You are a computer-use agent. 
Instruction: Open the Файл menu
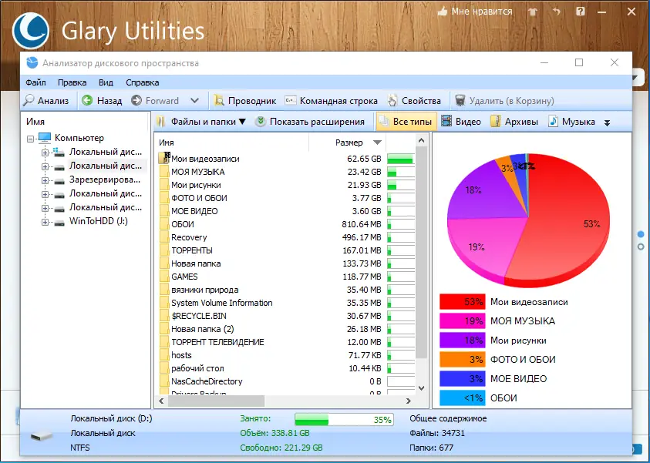(35, 82)
